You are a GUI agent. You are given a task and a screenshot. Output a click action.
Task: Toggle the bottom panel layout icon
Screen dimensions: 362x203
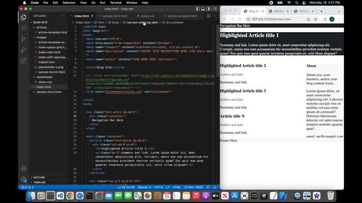coord(203,9)
